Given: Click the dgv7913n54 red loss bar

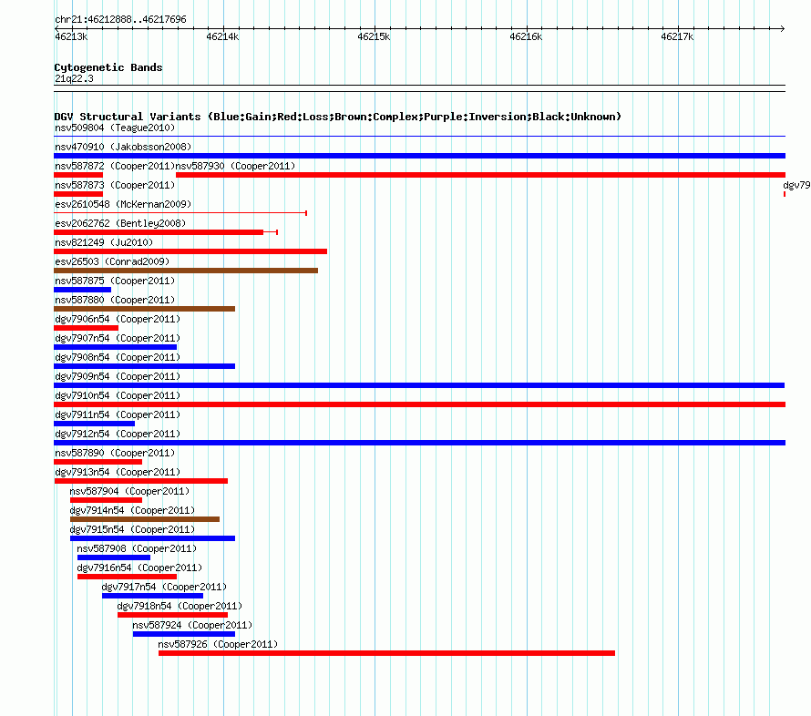Looking at the screenshot, I should [141, 481].
